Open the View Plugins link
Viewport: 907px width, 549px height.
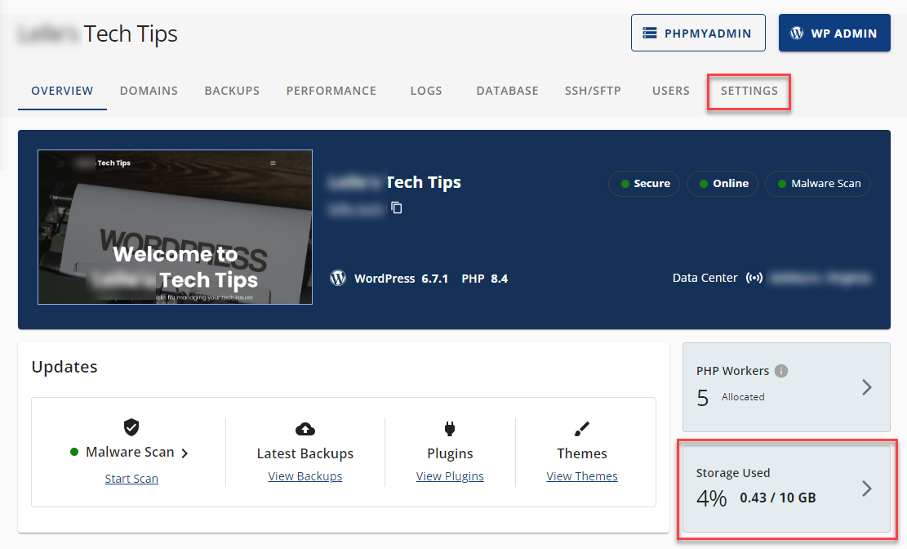tap(450, 476)
